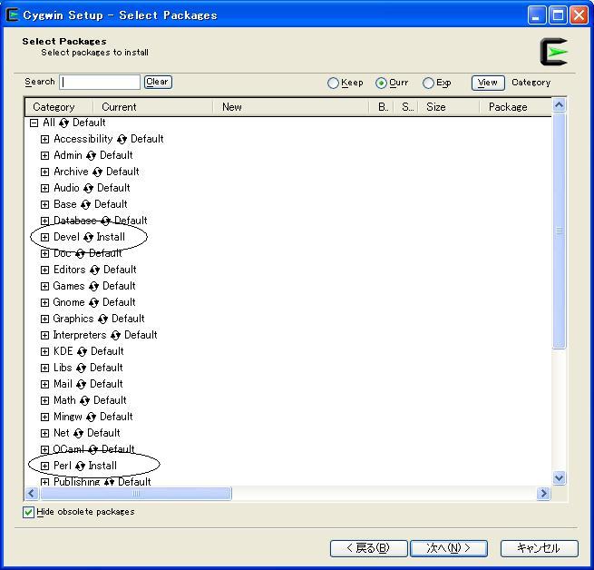Expand the Accessibility category
Viewport: 594px width, 570px height.
pyautogui.click(x=44, y=140)
